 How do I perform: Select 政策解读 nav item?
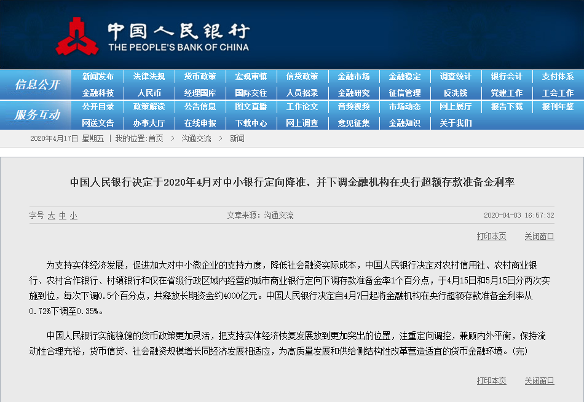tap(149, 106)
